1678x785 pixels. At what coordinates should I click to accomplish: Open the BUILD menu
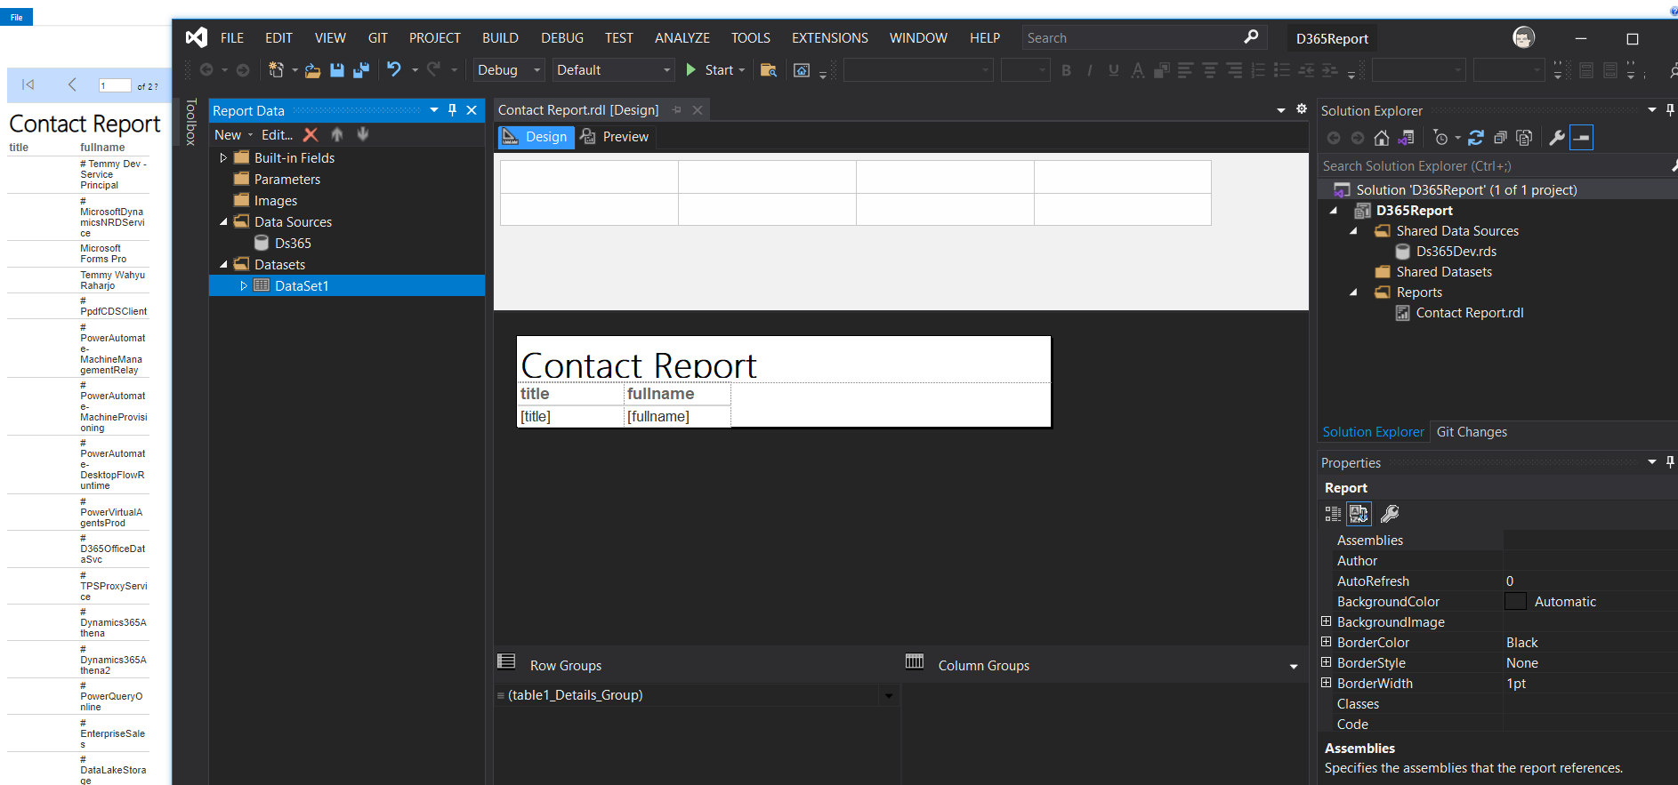pos(500,38)
